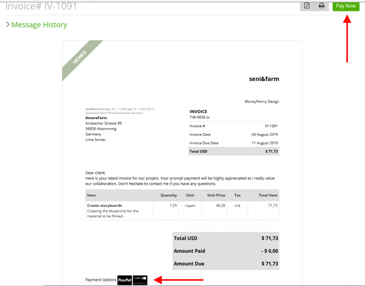The width and height of the screenshot is (365, 286).
Task: Print the invoice using printer icon
Action: 321,6
